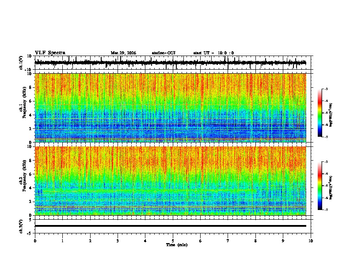The height and width of the screenshot is (270, 350).
Task: Click the '8' tick on ch.1 frequency axis
Action: click(x=31, y=87)
